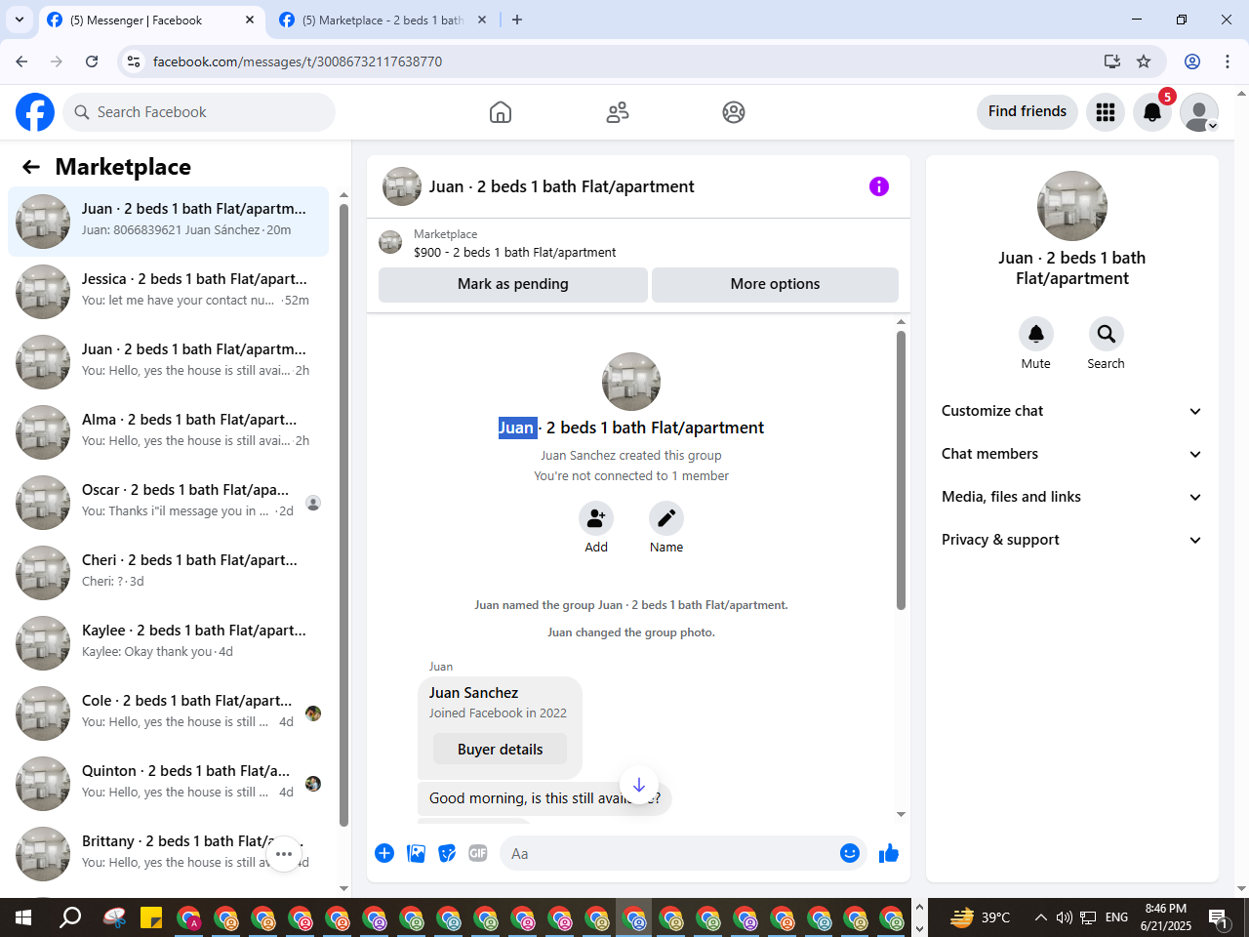Click Find friends button
The image size is (1249, 937).
pos(1027,112)
